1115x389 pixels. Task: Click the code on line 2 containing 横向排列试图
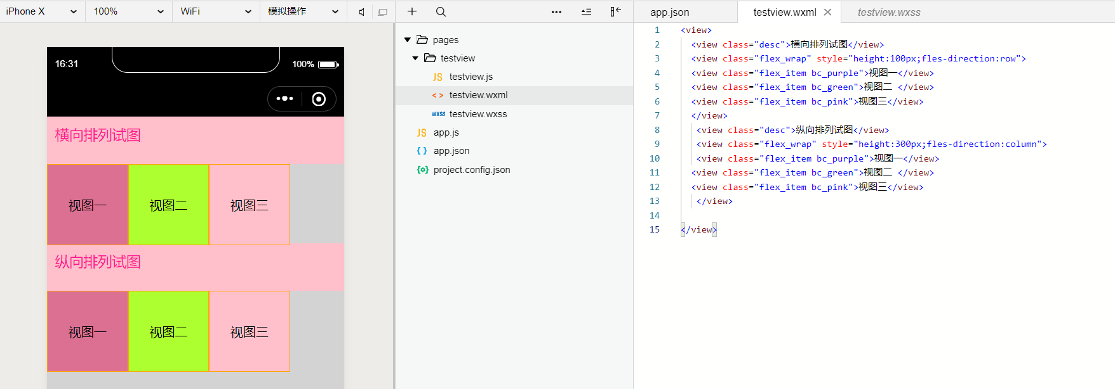tap(787, 44)
